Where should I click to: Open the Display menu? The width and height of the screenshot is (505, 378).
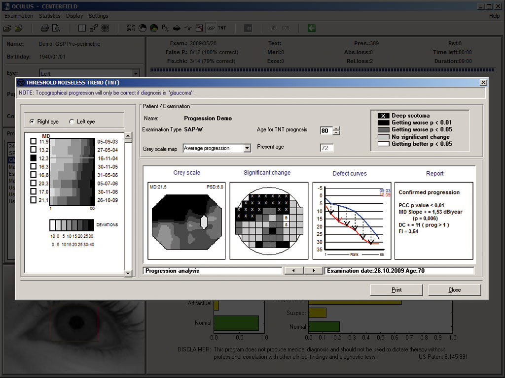click(74, 16)
